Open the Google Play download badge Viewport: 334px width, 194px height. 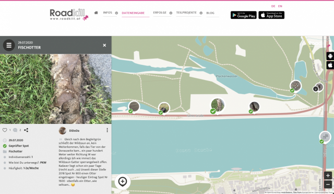(x=244, y=15)
